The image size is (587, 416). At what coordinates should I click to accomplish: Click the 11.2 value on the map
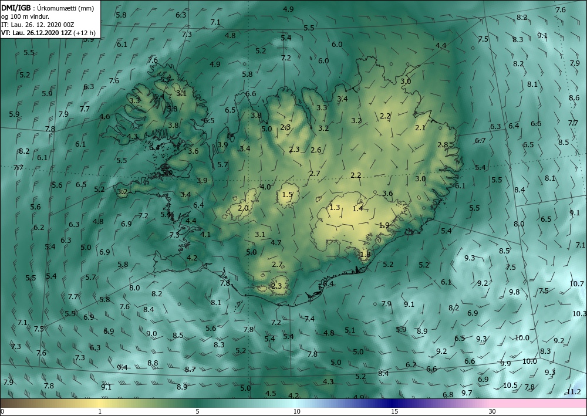coord(573,392)
